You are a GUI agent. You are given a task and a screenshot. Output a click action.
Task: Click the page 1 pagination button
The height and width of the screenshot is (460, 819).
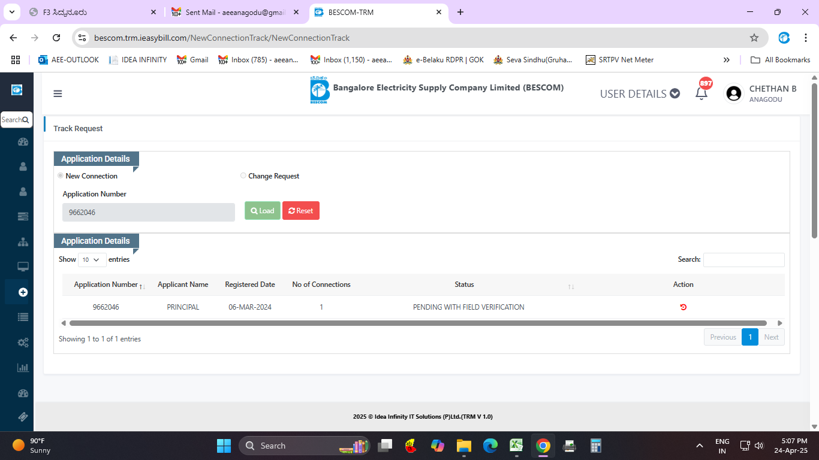pyautogui.click(x=750, y=337)
